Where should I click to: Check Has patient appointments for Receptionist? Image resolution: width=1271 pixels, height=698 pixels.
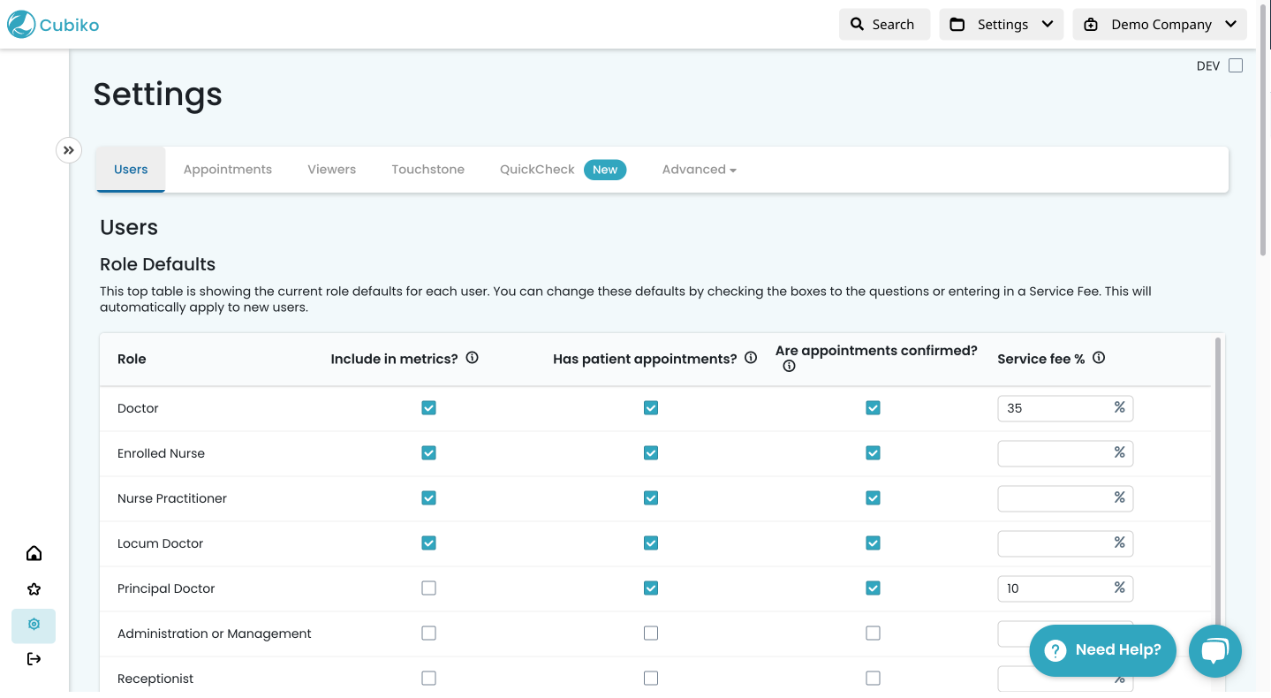click(651, 678)
